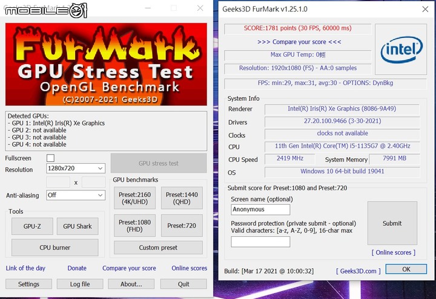
Task: Click the SCORE:1781 points field
Action: point(297,28)
